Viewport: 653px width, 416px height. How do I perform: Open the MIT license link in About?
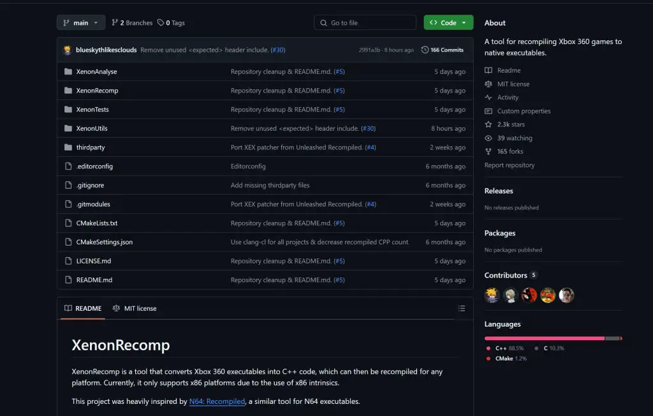click(513, 84)
